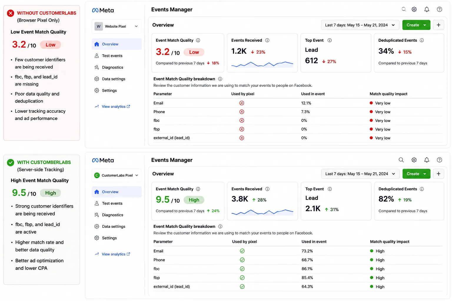Click info icon beside Deduplicated Events 82% card
This screenshot has height=301, width=452.
[x=422, y=189]
